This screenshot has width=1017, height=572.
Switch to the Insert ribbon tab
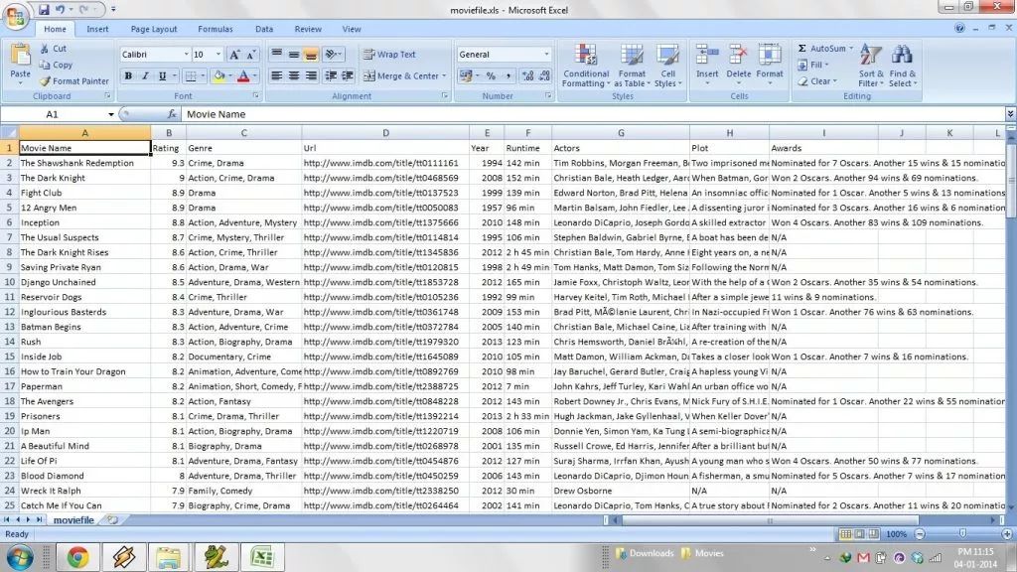pos(97,29)
